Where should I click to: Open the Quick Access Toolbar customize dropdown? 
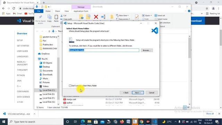tap(49, 7)
